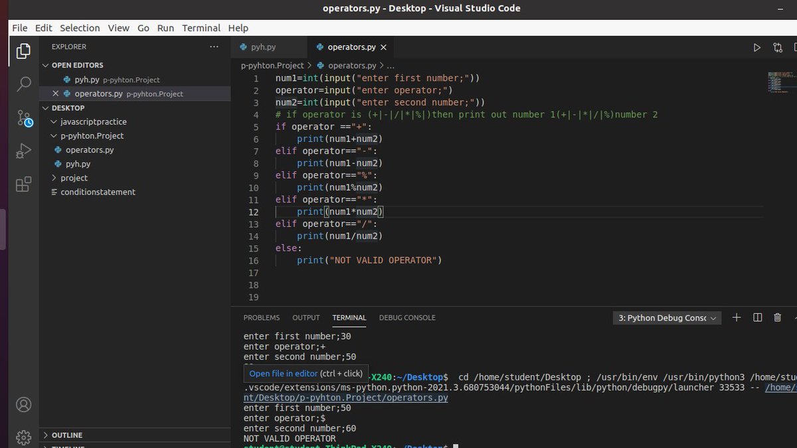Switch to the pyh.py editor tab
The image size is (797, 448).
[x=270, y=47]
